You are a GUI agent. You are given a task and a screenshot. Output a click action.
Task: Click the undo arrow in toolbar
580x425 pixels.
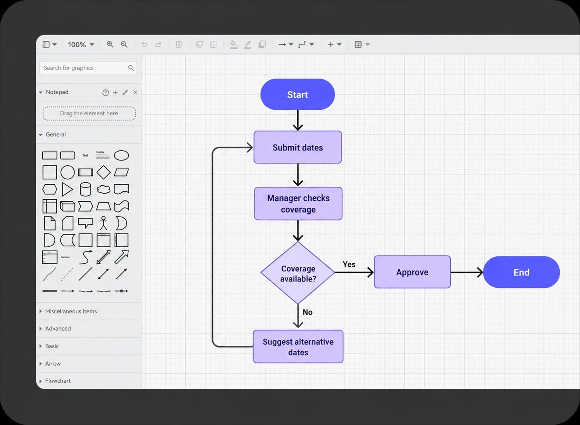point(145,44)
